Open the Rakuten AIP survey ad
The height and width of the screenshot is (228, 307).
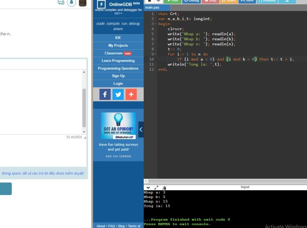pyautogui.click(x=118, y=126)
